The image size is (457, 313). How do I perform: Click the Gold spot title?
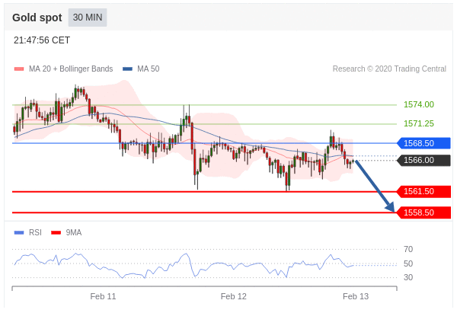pyautogui.click(x=37, y=18)
